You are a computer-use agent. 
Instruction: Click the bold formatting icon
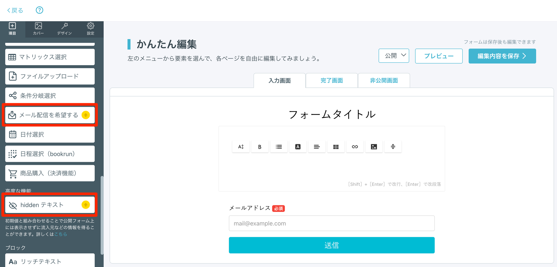(x=260, y=147)
